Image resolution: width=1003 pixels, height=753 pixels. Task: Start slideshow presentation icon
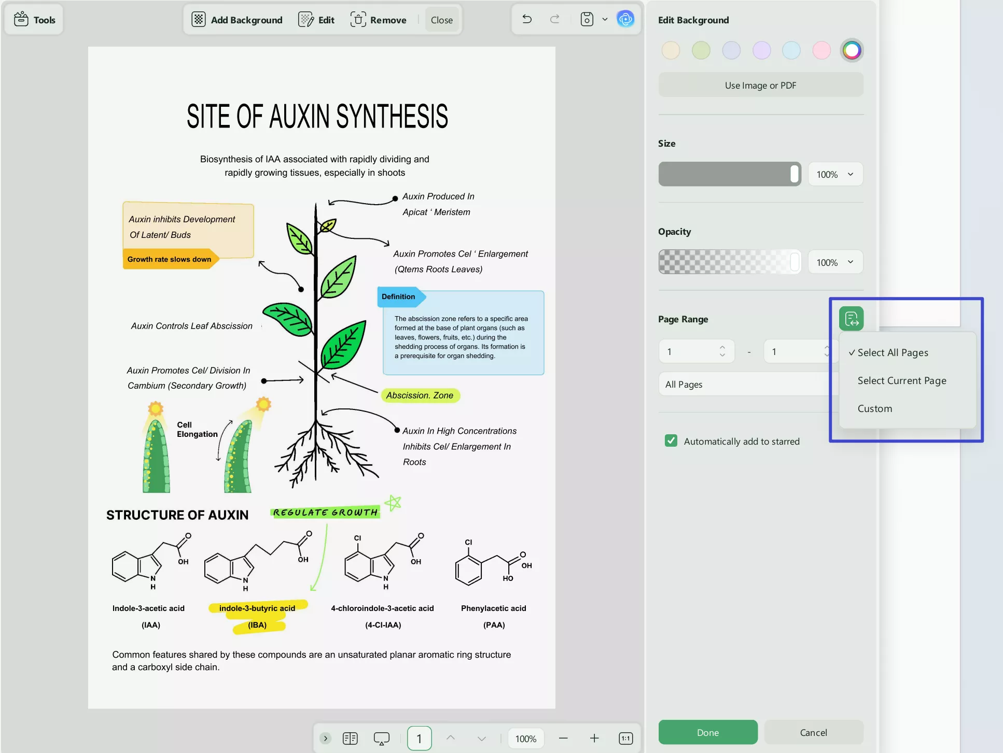(x=382, y=738)
